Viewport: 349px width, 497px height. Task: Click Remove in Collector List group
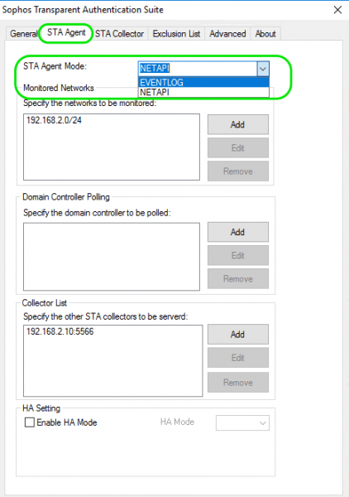238,383
